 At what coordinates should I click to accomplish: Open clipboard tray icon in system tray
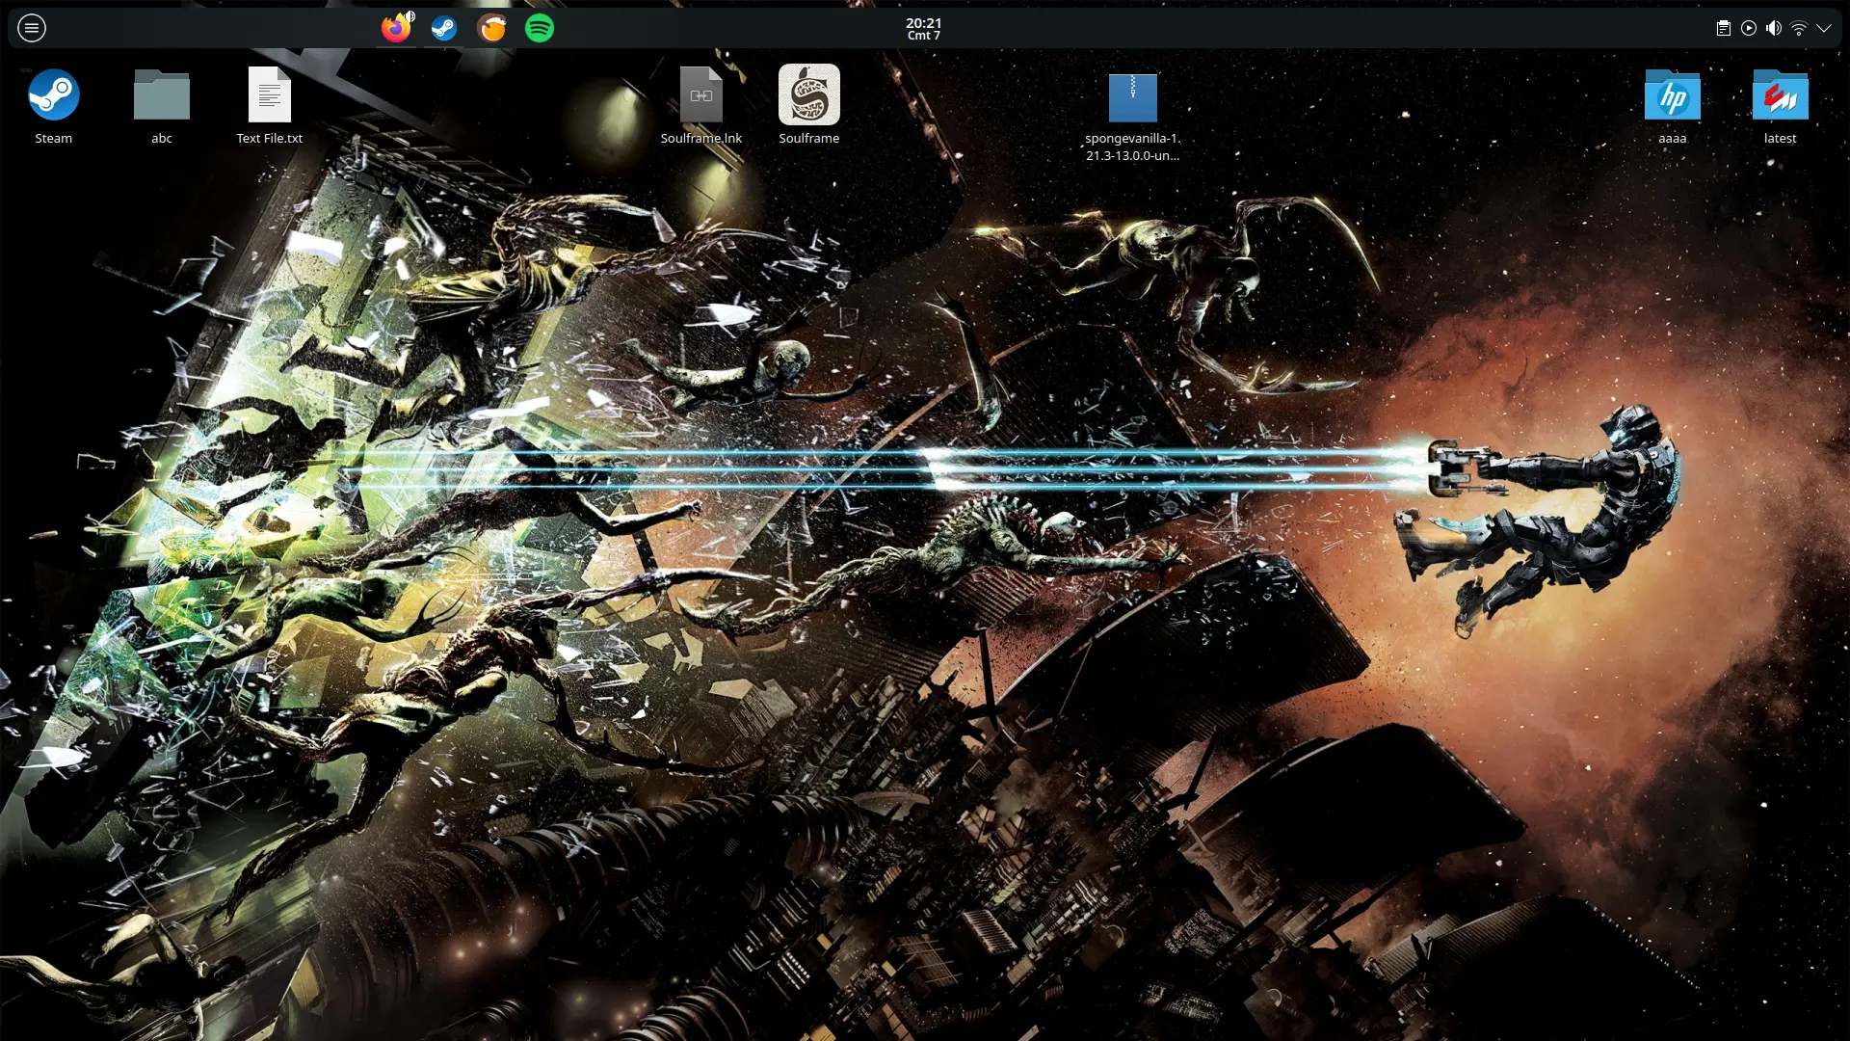coord(1724,28)
